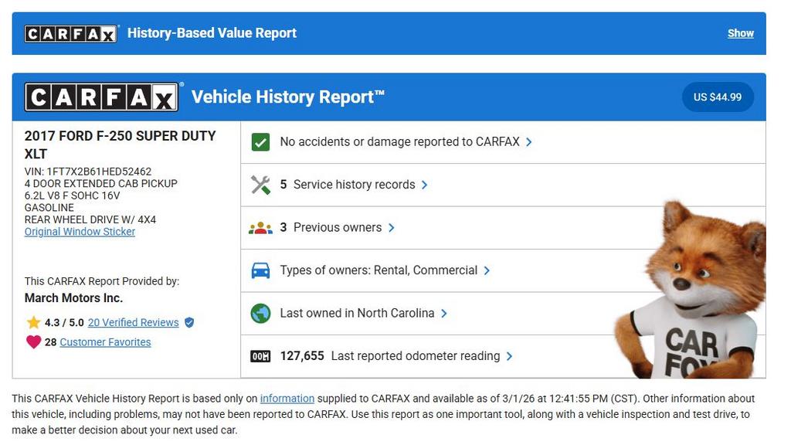The image size is (791, 445).
Task: Expand the service history records chevron
Action: (x=425, y=185)
